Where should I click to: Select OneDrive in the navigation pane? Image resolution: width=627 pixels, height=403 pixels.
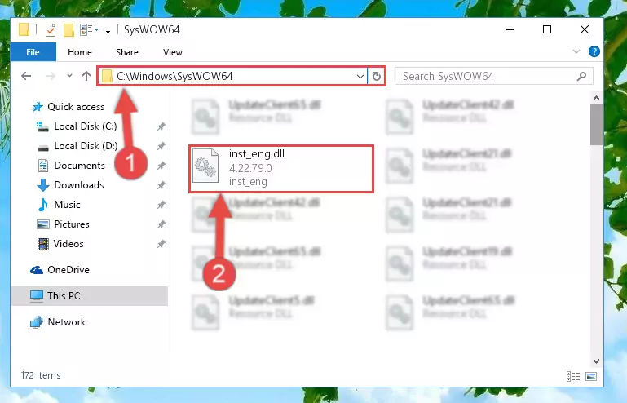60,270
